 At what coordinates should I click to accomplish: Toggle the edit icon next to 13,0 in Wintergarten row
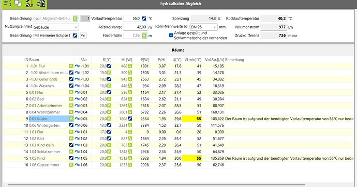(x=109, y=125)
